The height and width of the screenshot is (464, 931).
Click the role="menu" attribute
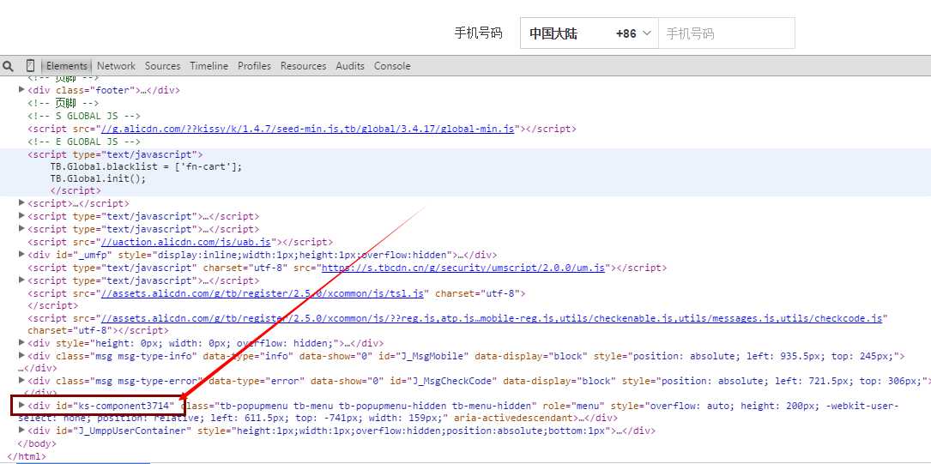coord(572,406)
